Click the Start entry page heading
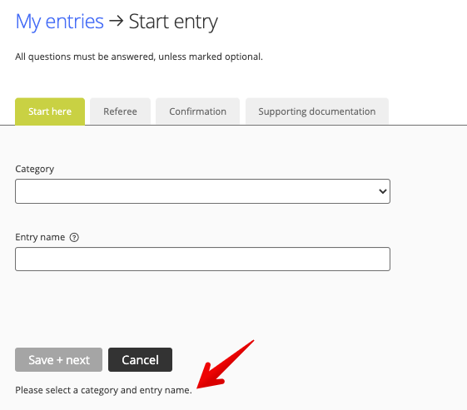This screenshot has width=467, height=410. pos(173,22)
